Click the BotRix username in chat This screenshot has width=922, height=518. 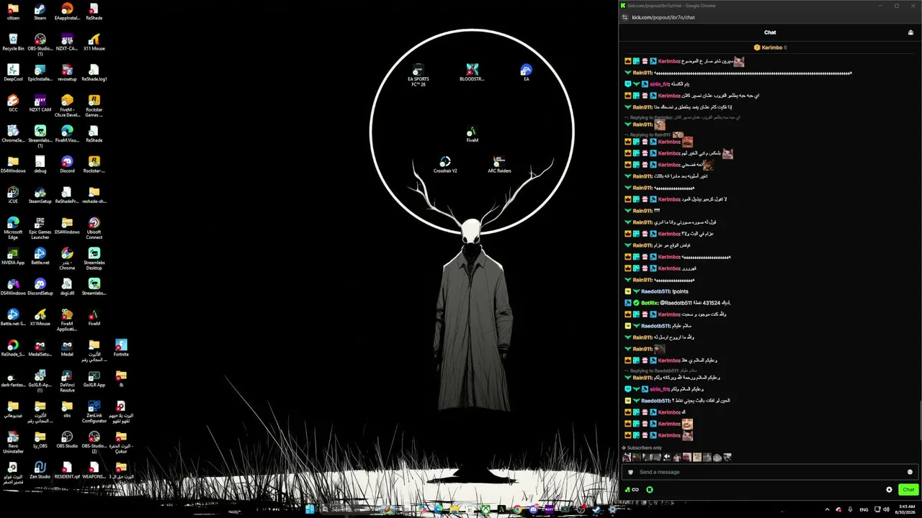click(x=649, y=303)
